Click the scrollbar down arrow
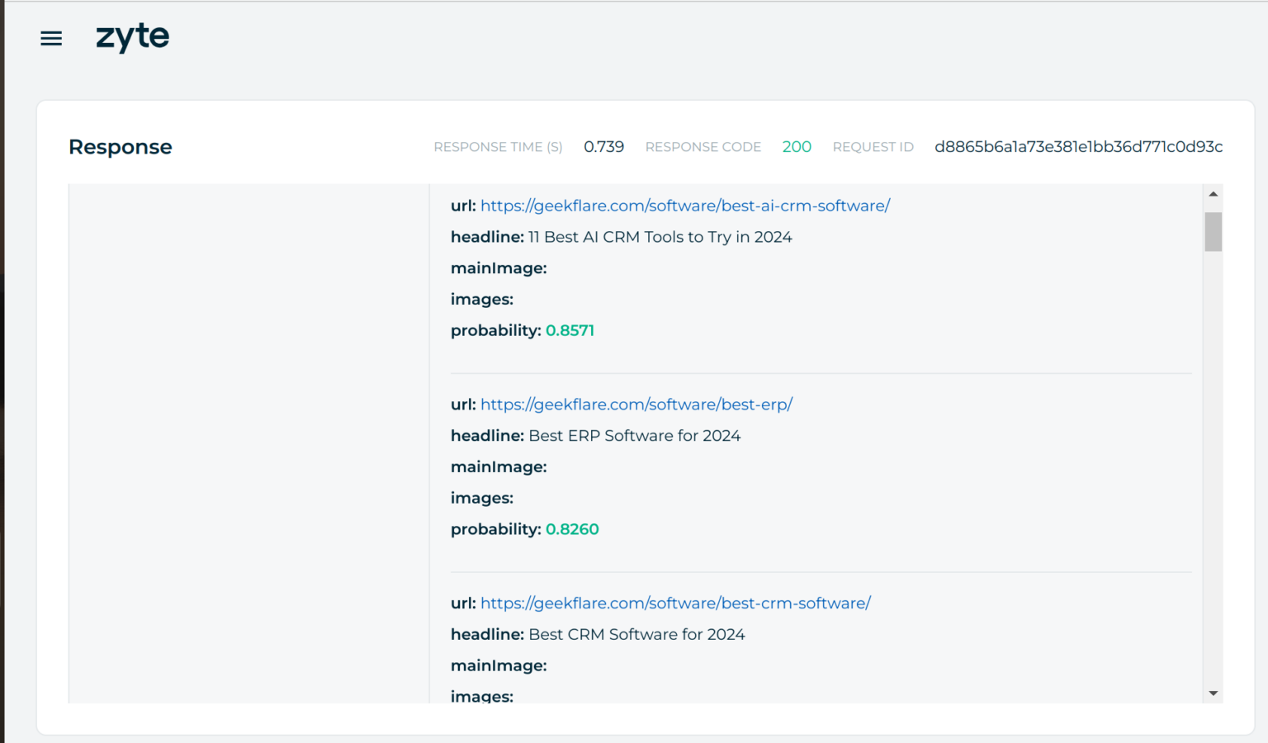 (1213, 693)
